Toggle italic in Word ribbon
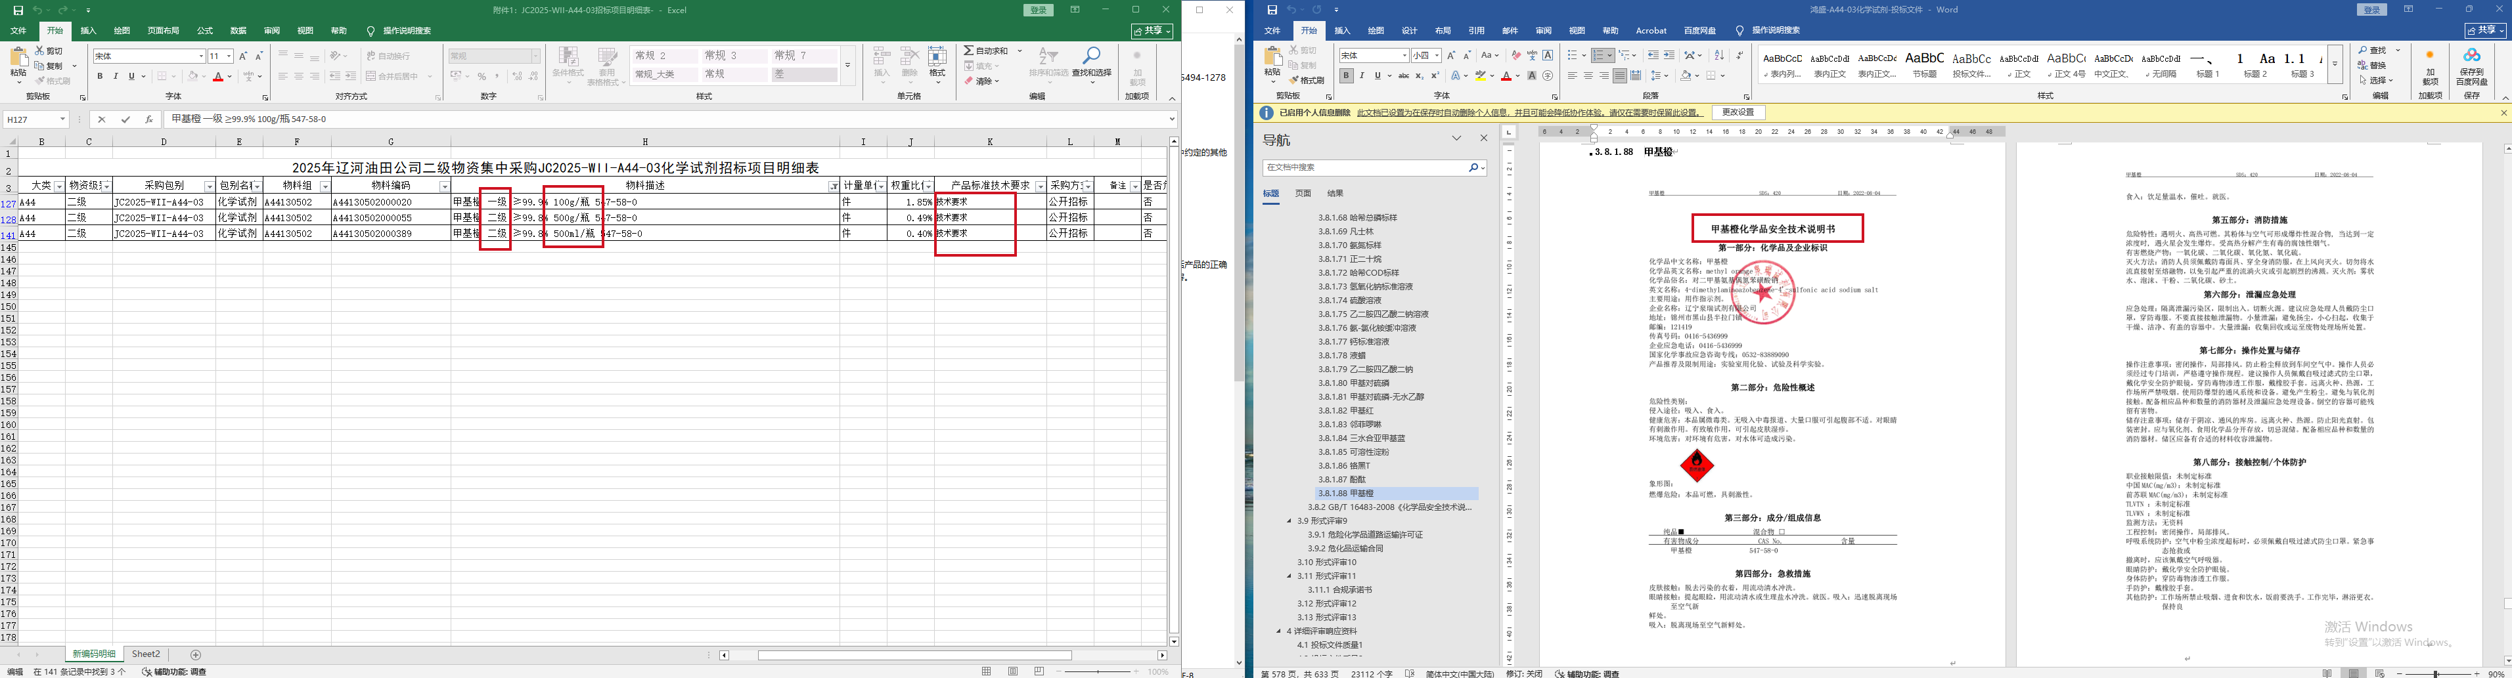 [x=1361, y=76]
